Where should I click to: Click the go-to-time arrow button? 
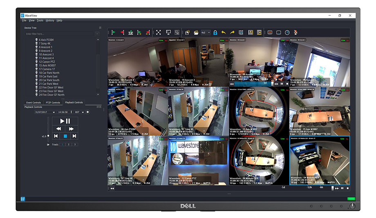(88, 112)
